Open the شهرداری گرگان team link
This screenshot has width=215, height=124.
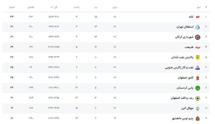(182, 37)
